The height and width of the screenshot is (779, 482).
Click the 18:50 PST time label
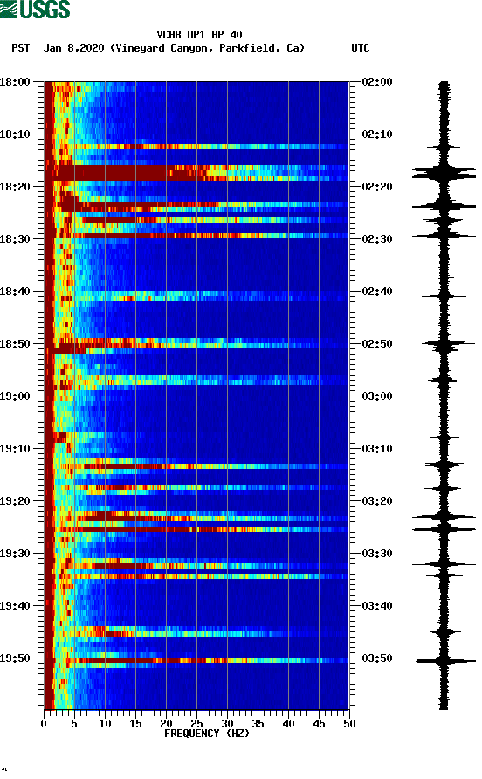tap(15, 344)
